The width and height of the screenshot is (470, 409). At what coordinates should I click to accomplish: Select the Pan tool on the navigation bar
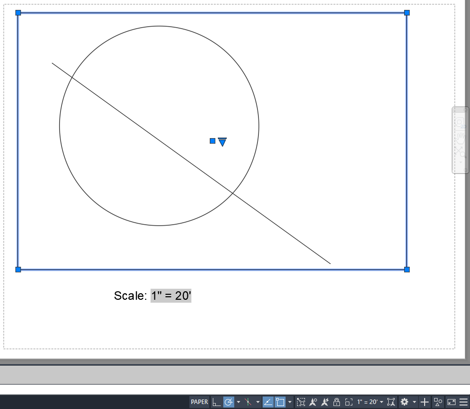click(x=461, y=138)
